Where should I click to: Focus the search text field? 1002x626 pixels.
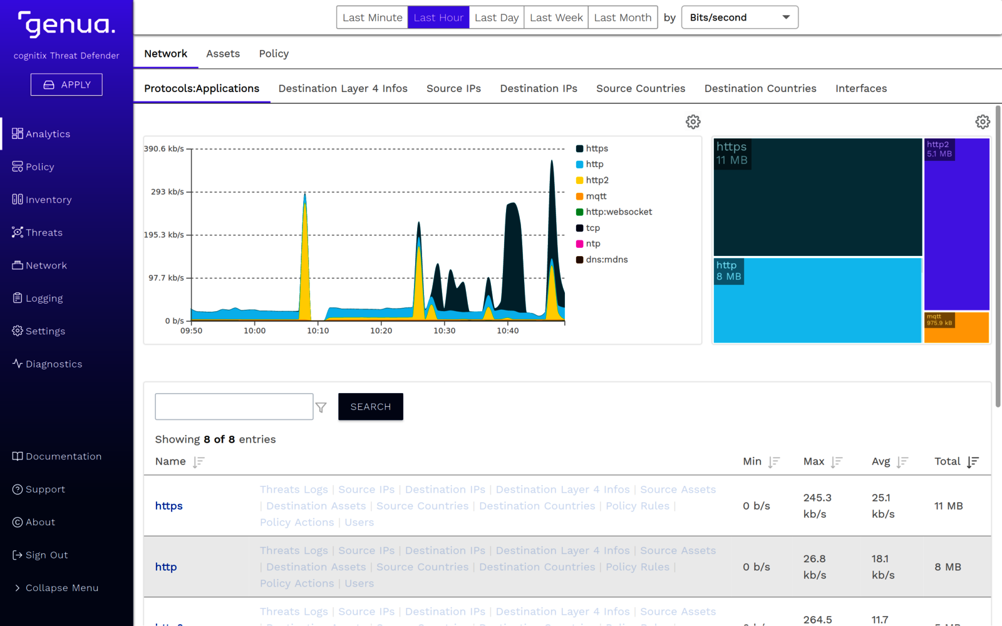tap(234, 407)
